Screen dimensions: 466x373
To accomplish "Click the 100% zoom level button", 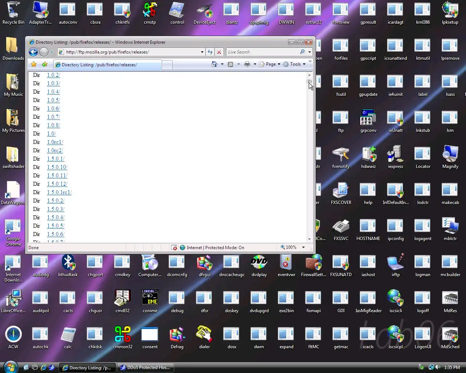I will [x=289, y=247].
